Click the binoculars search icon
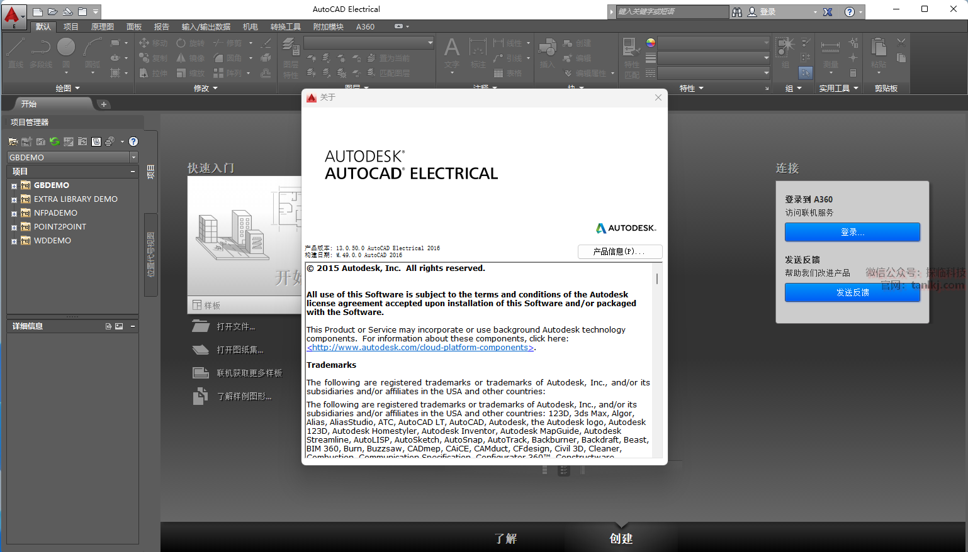 [x=737, y=12]
